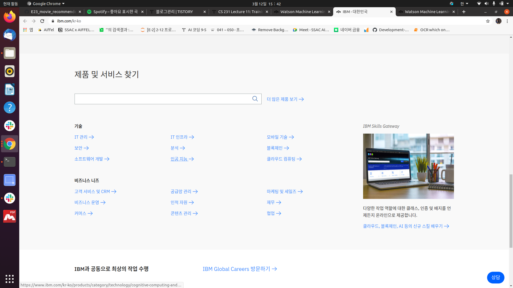Image resolution: width=513 pixels, height=288 pixels.
Task: Open the Korean input method dropdown
Action: [x=464, y=4]
